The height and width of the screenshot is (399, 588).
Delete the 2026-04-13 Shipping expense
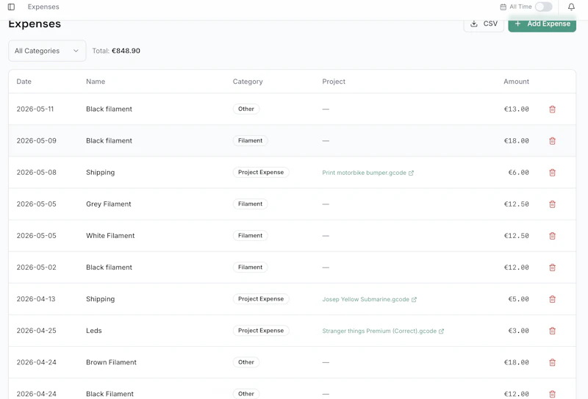tap(552, 299)
